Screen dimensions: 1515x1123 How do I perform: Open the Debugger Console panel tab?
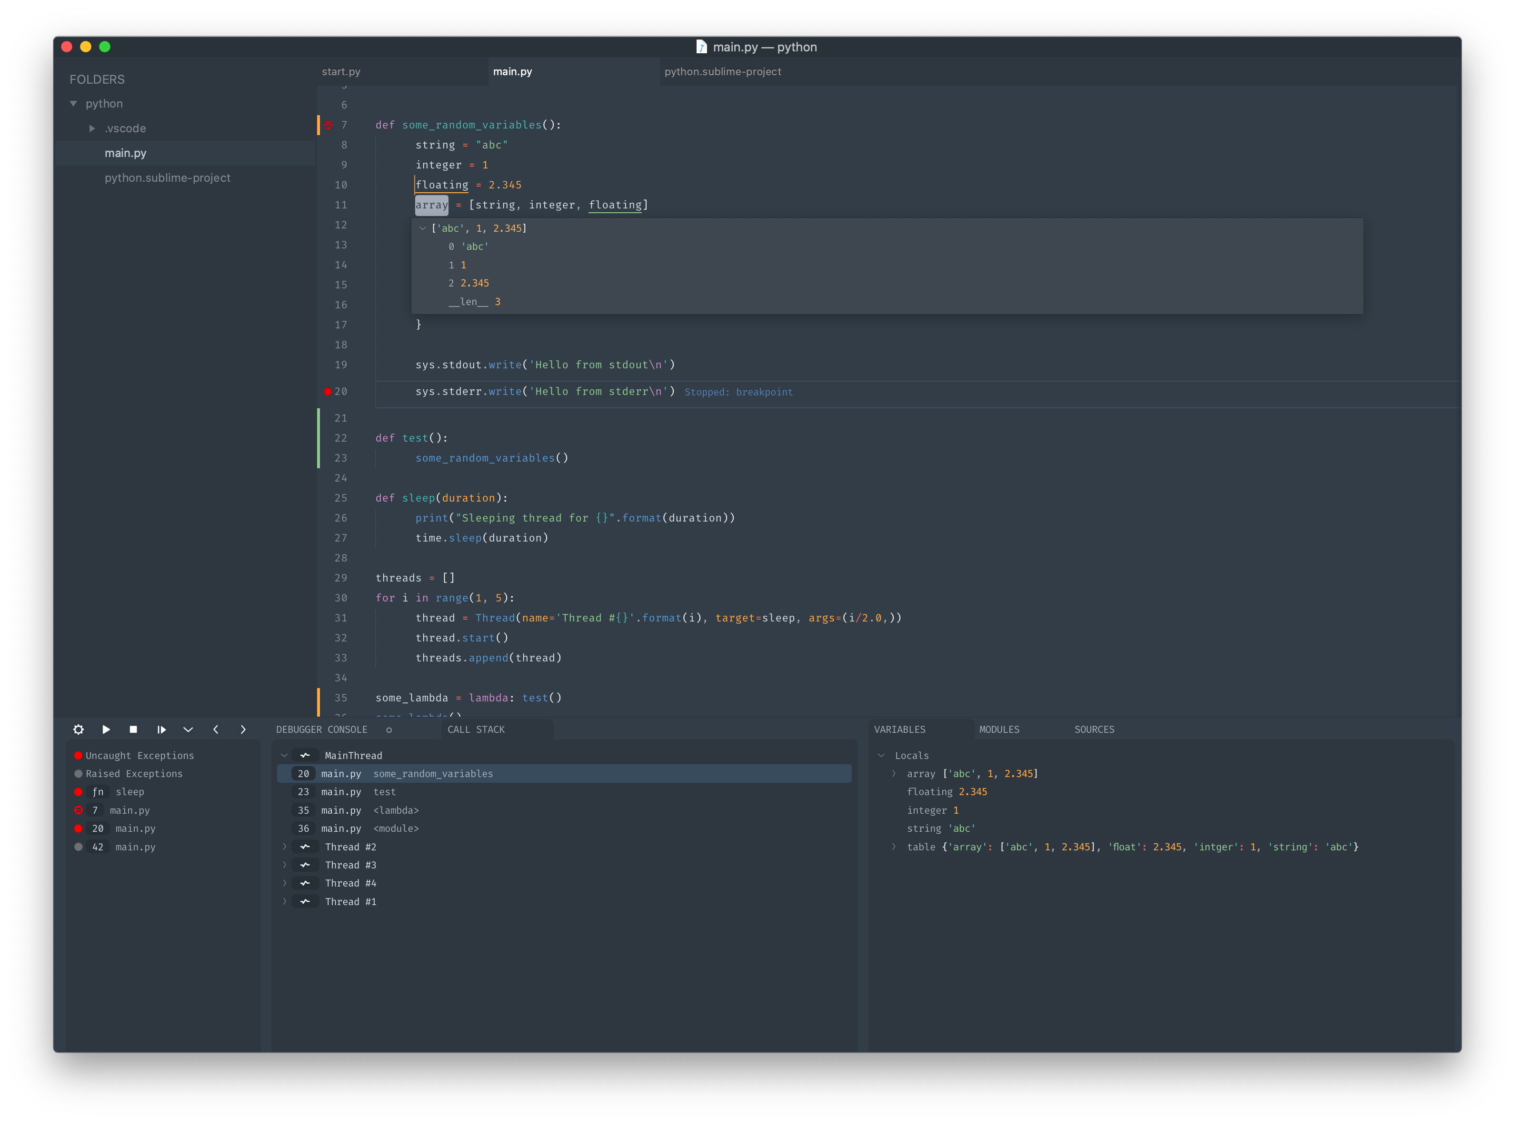tap(322, 729)
